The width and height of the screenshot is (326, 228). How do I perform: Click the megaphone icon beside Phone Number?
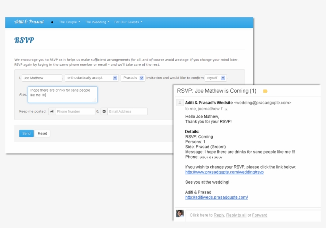click(x=52, y=111)
